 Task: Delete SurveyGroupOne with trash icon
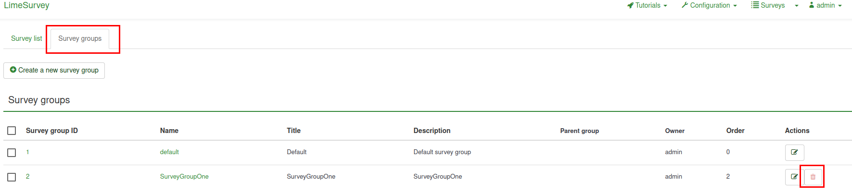813,177
